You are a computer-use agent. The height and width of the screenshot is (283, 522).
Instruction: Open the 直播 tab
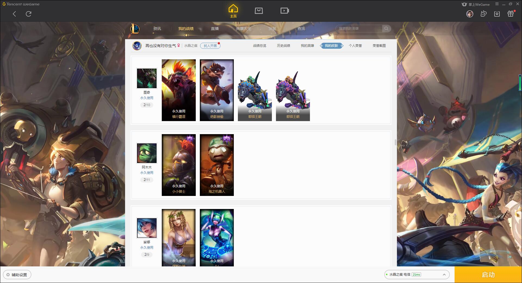[215, 29]
